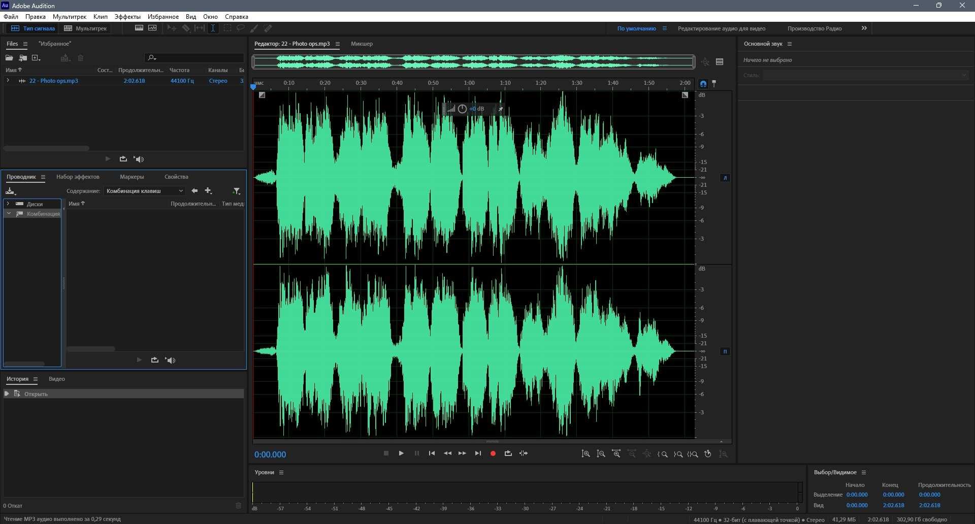Open the Мультитрек menu
975x524 pixels.
tap(70, 17)
